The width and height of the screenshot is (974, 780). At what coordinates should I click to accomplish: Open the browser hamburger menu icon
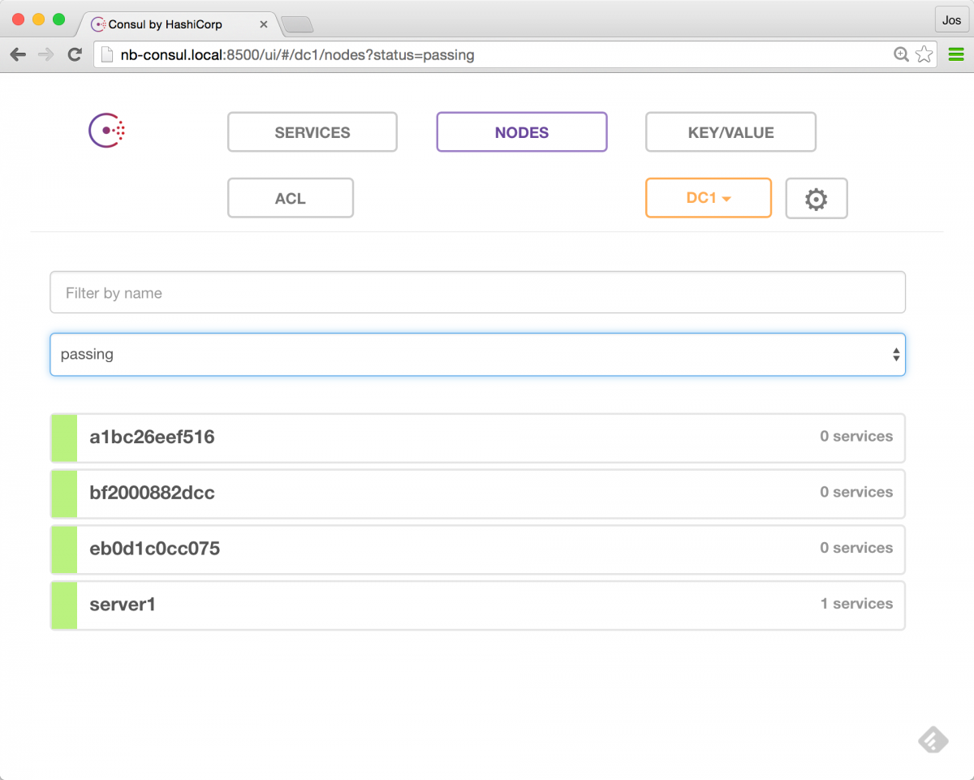(955, 54)
